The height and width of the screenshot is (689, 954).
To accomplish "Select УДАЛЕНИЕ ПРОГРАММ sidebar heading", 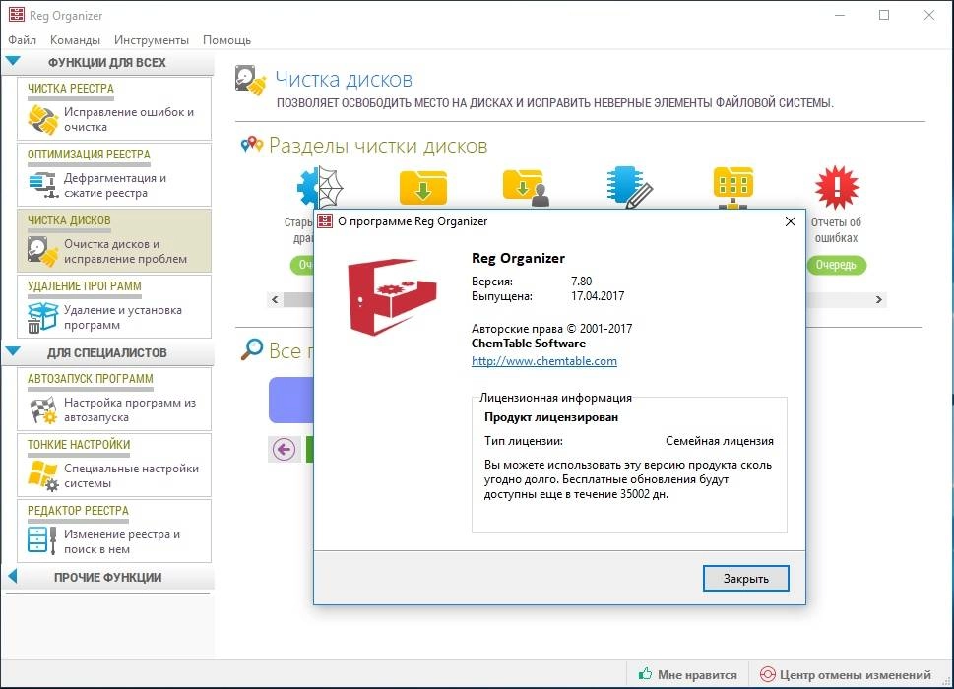I will 84,285.
